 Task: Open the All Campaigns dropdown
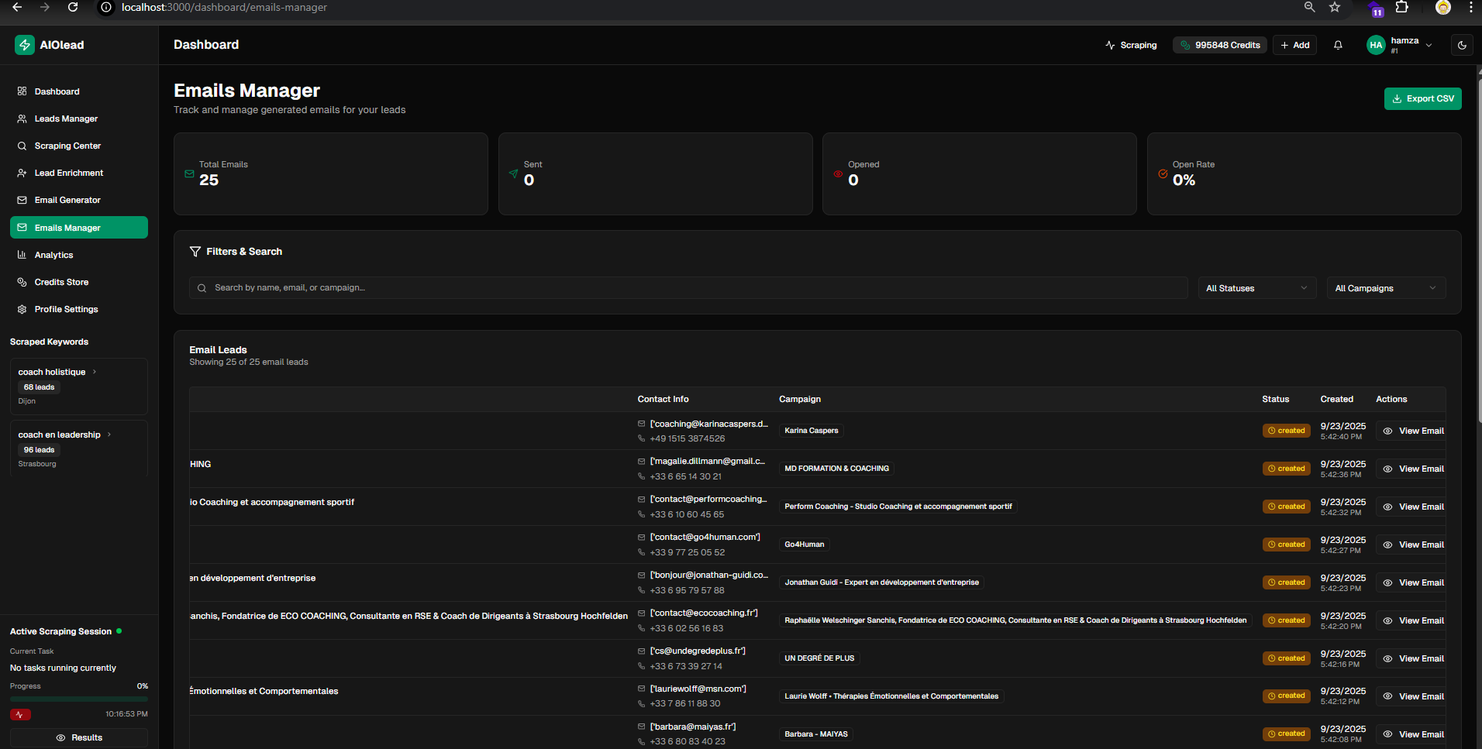1386,287
